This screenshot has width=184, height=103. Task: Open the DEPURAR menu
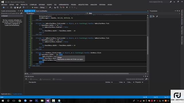(42, 5)
